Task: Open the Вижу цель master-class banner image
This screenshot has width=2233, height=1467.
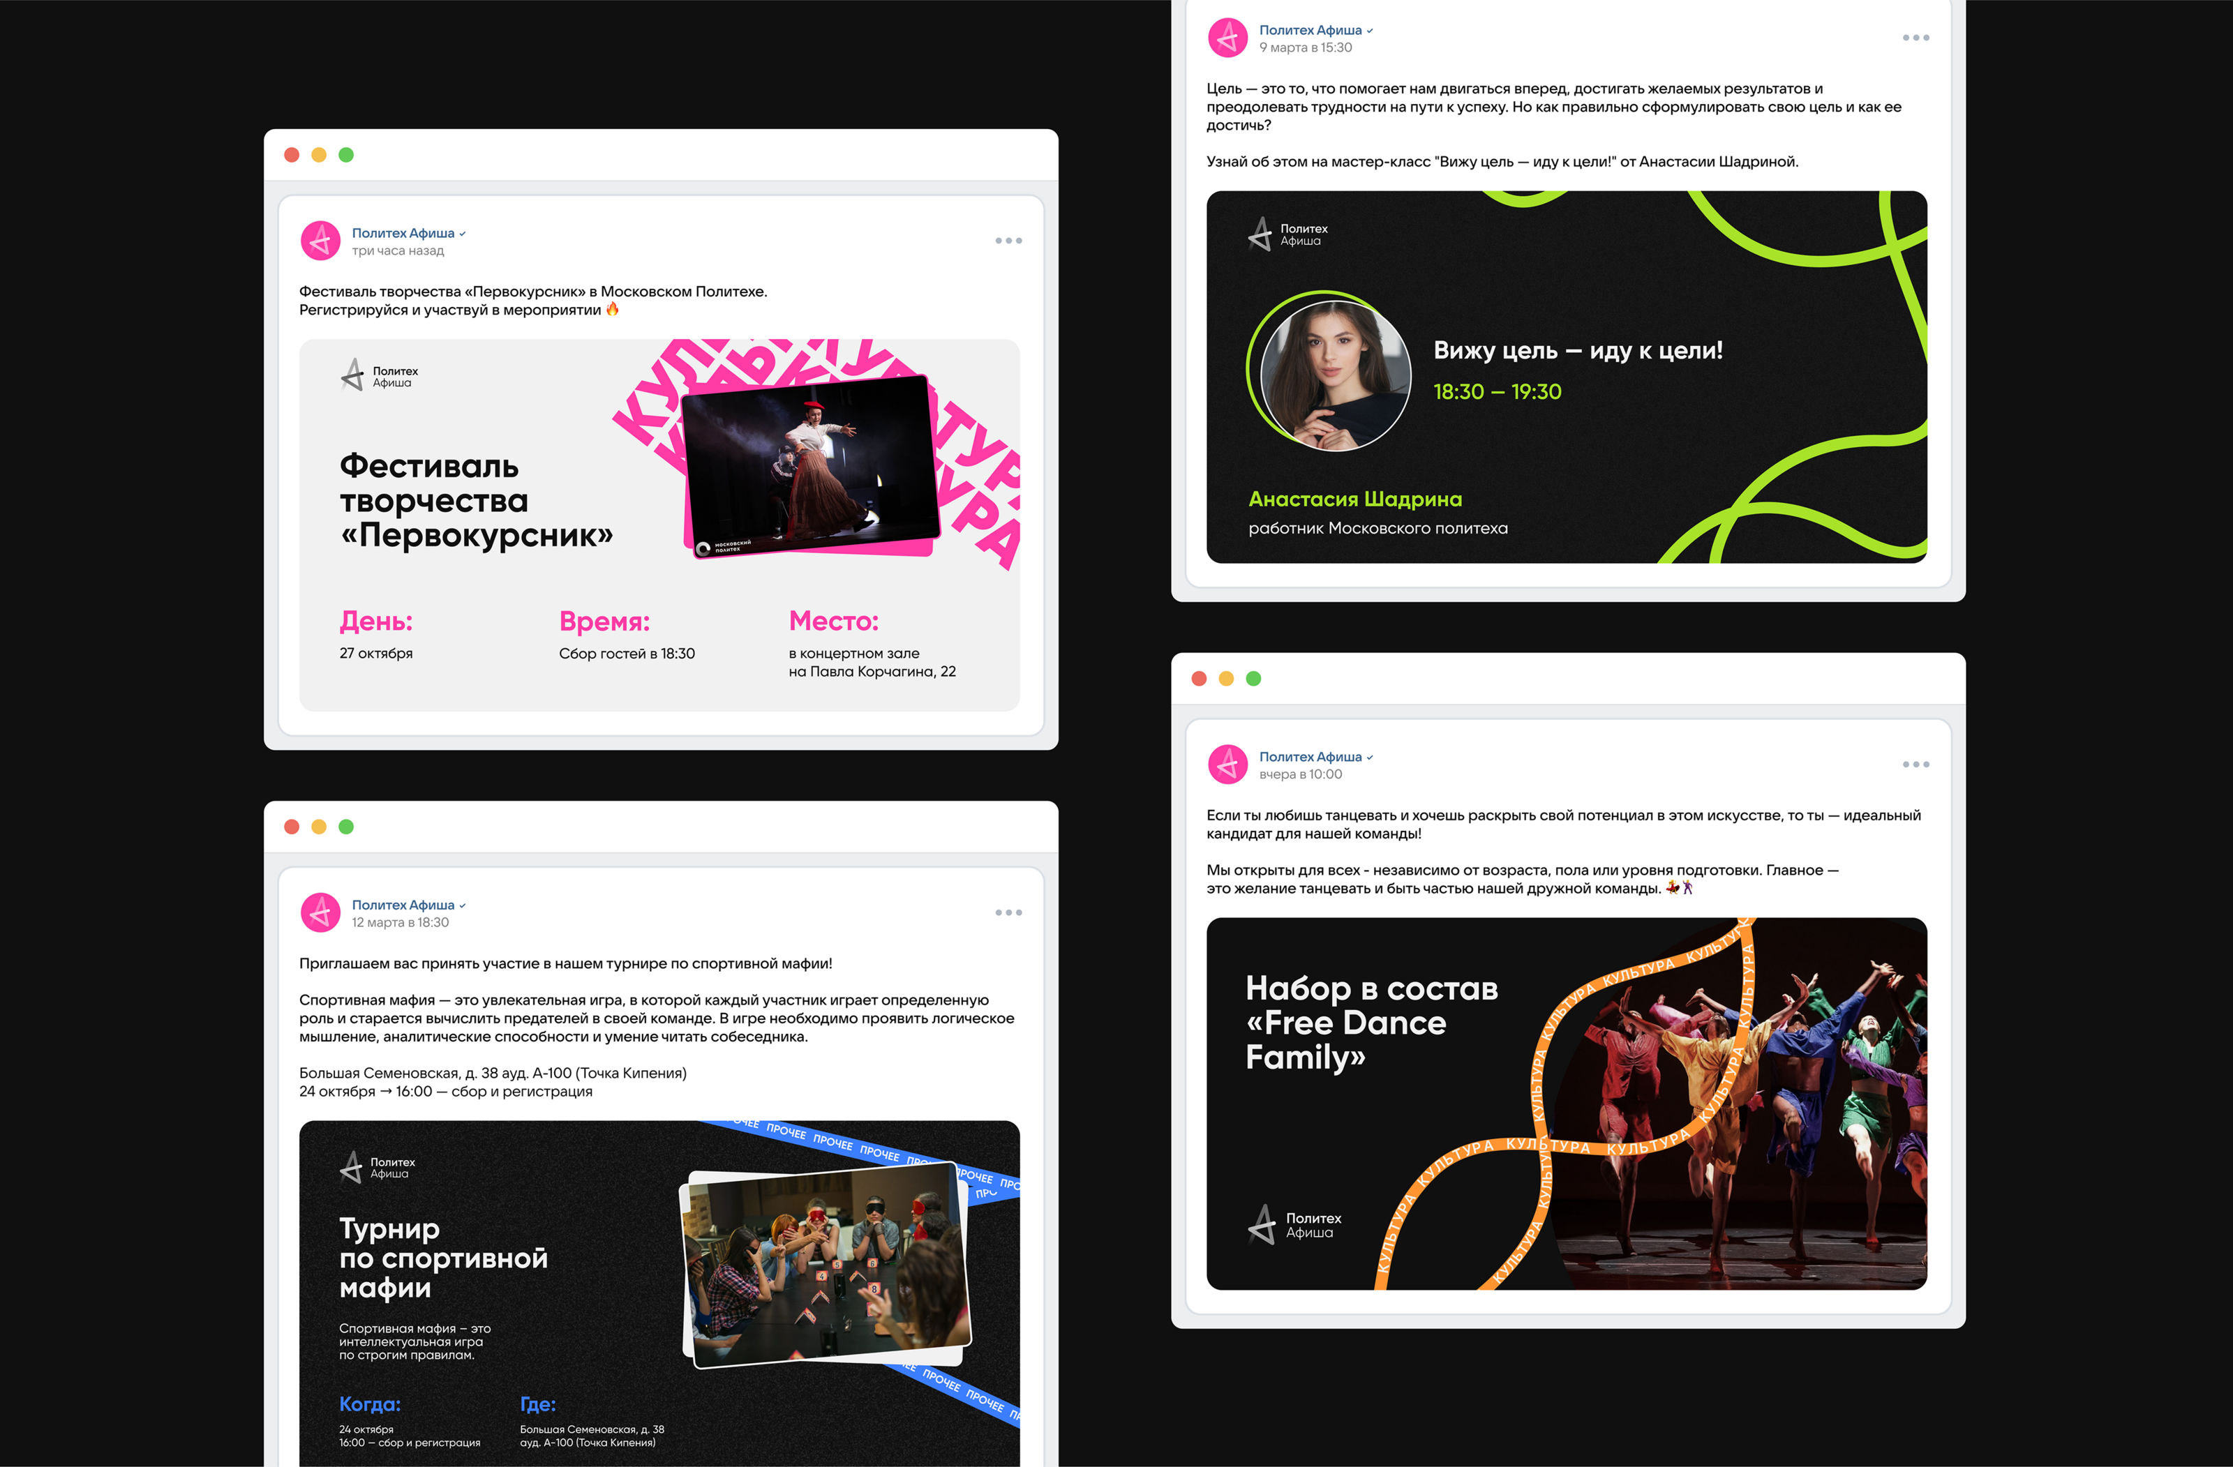Action: [1566, 377]
